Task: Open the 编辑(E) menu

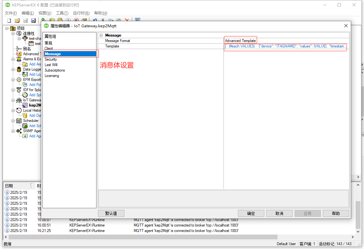Action: tap(28, 13)
